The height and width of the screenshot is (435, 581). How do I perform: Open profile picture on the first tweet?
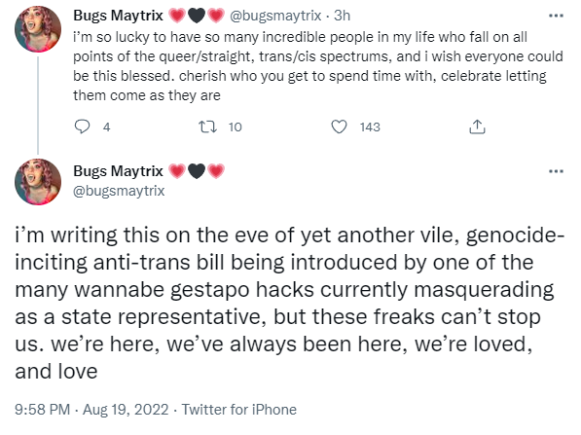coord(38,29)
